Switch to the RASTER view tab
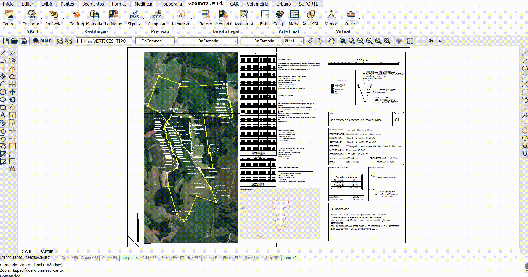Viewport: 528px width, 277px height. [x=47, y=251]
